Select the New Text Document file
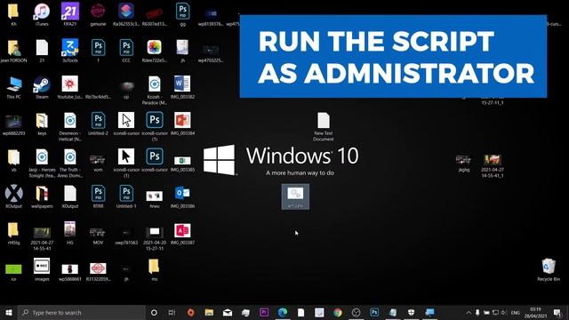 click(324, 126)
